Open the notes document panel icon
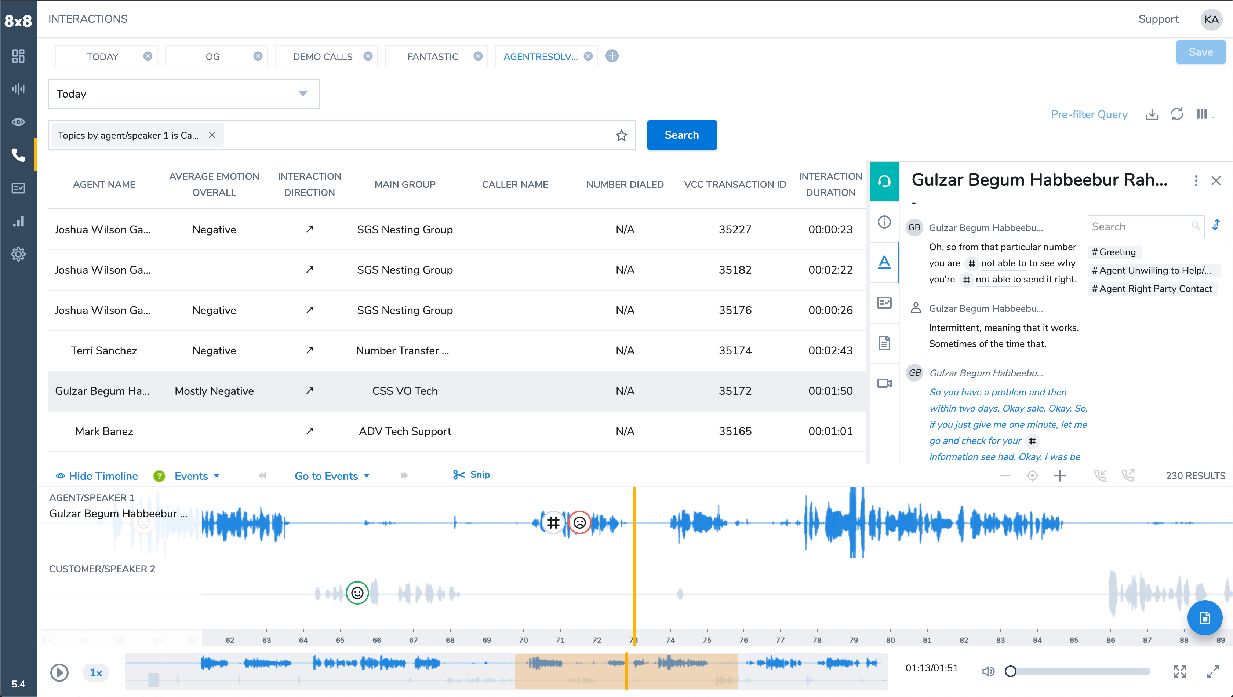The height and width of the screenshot is (697, 1233). point(884,343)
